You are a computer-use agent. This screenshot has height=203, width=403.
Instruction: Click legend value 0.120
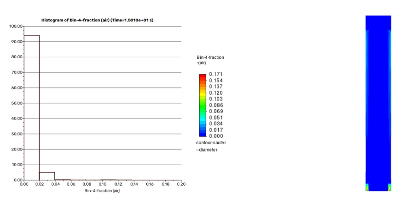[216, 93]
